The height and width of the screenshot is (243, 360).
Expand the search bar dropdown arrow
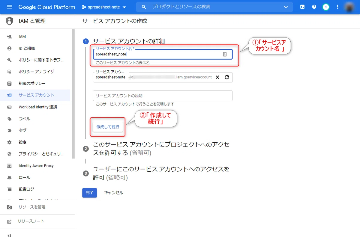pos(286,7)
